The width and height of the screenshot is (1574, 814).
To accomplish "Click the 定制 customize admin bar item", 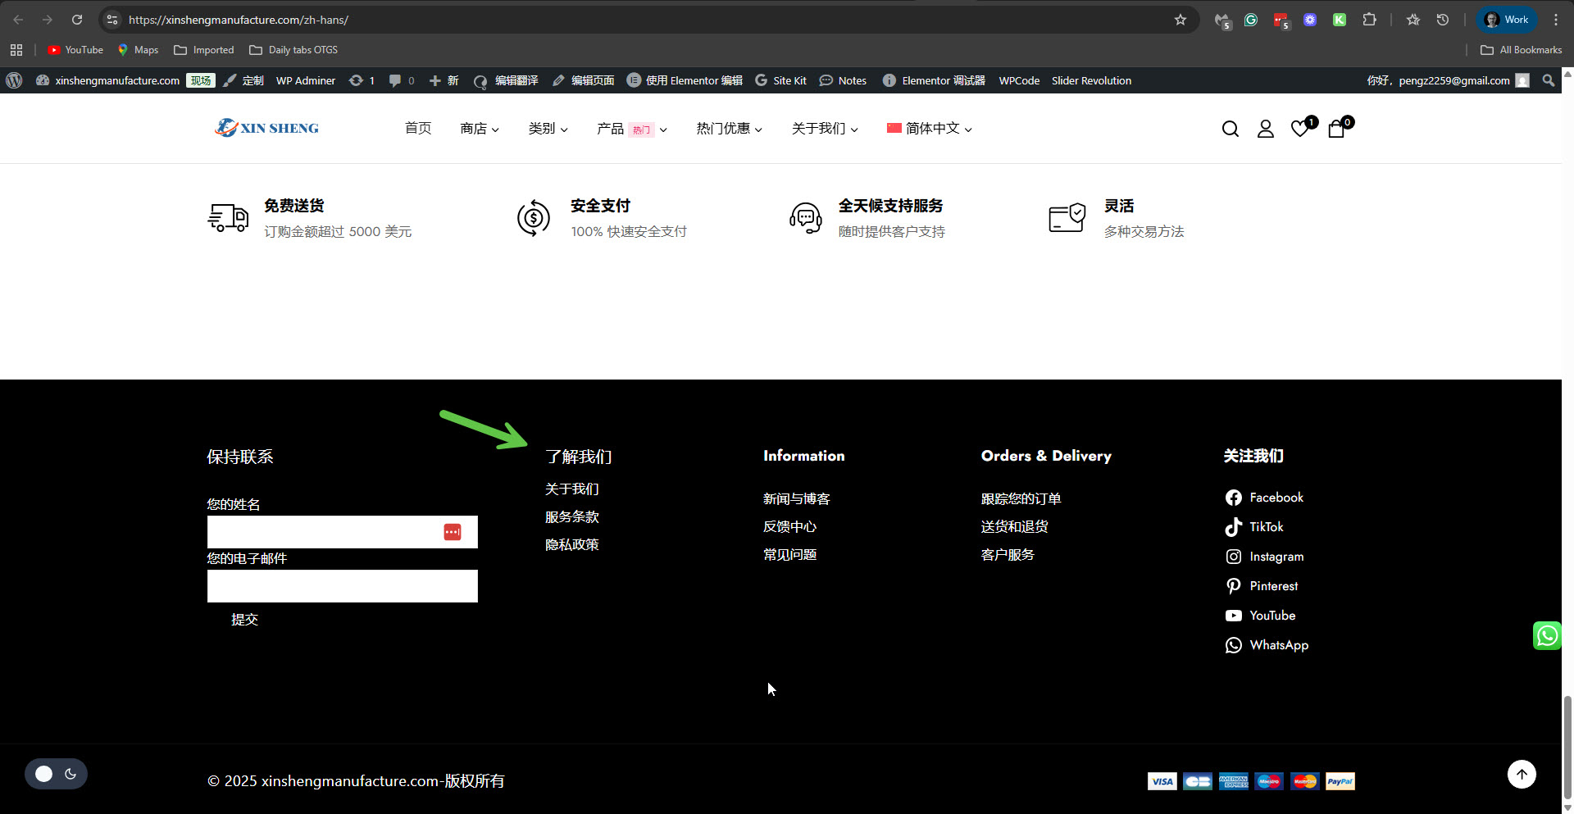I will pos(243,80).
